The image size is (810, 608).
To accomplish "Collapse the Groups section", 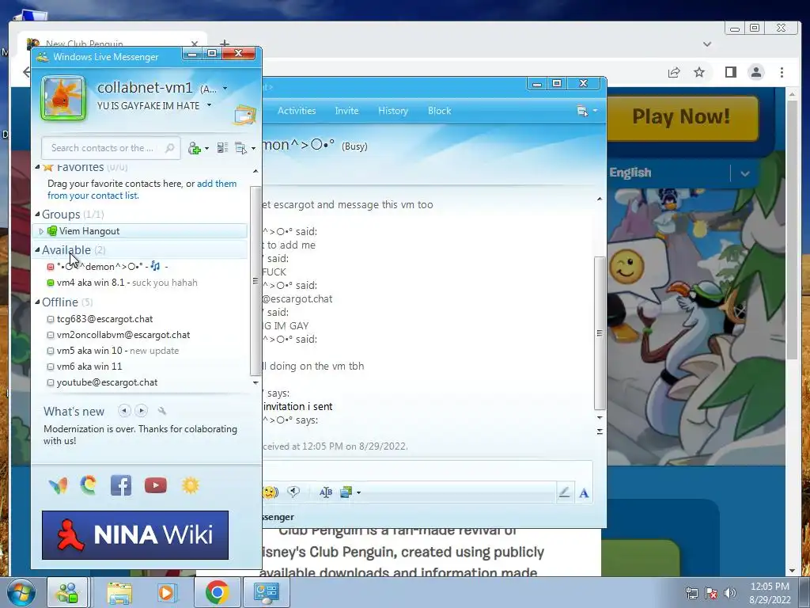I will coord(38,214).
